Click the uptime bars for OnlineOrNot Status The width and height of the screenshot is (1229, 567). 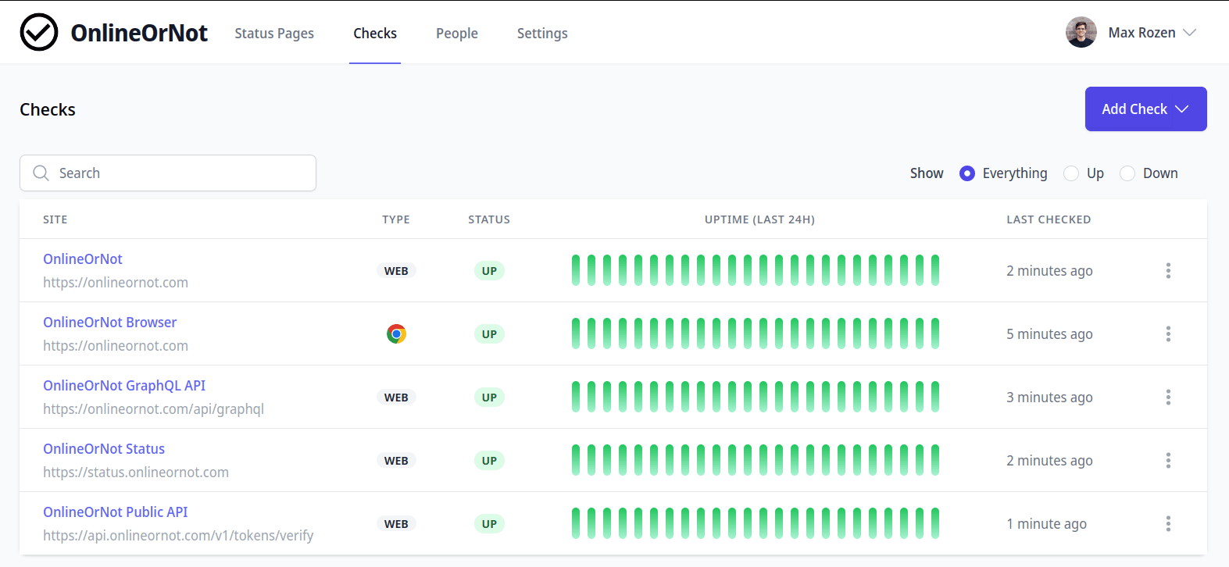click(756, 460)
